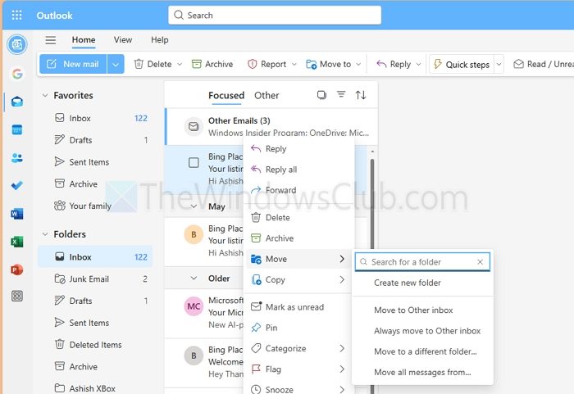Open More apps icon in left rail
The width and height of the screenshot is (574, 394).
coord(17,296)
